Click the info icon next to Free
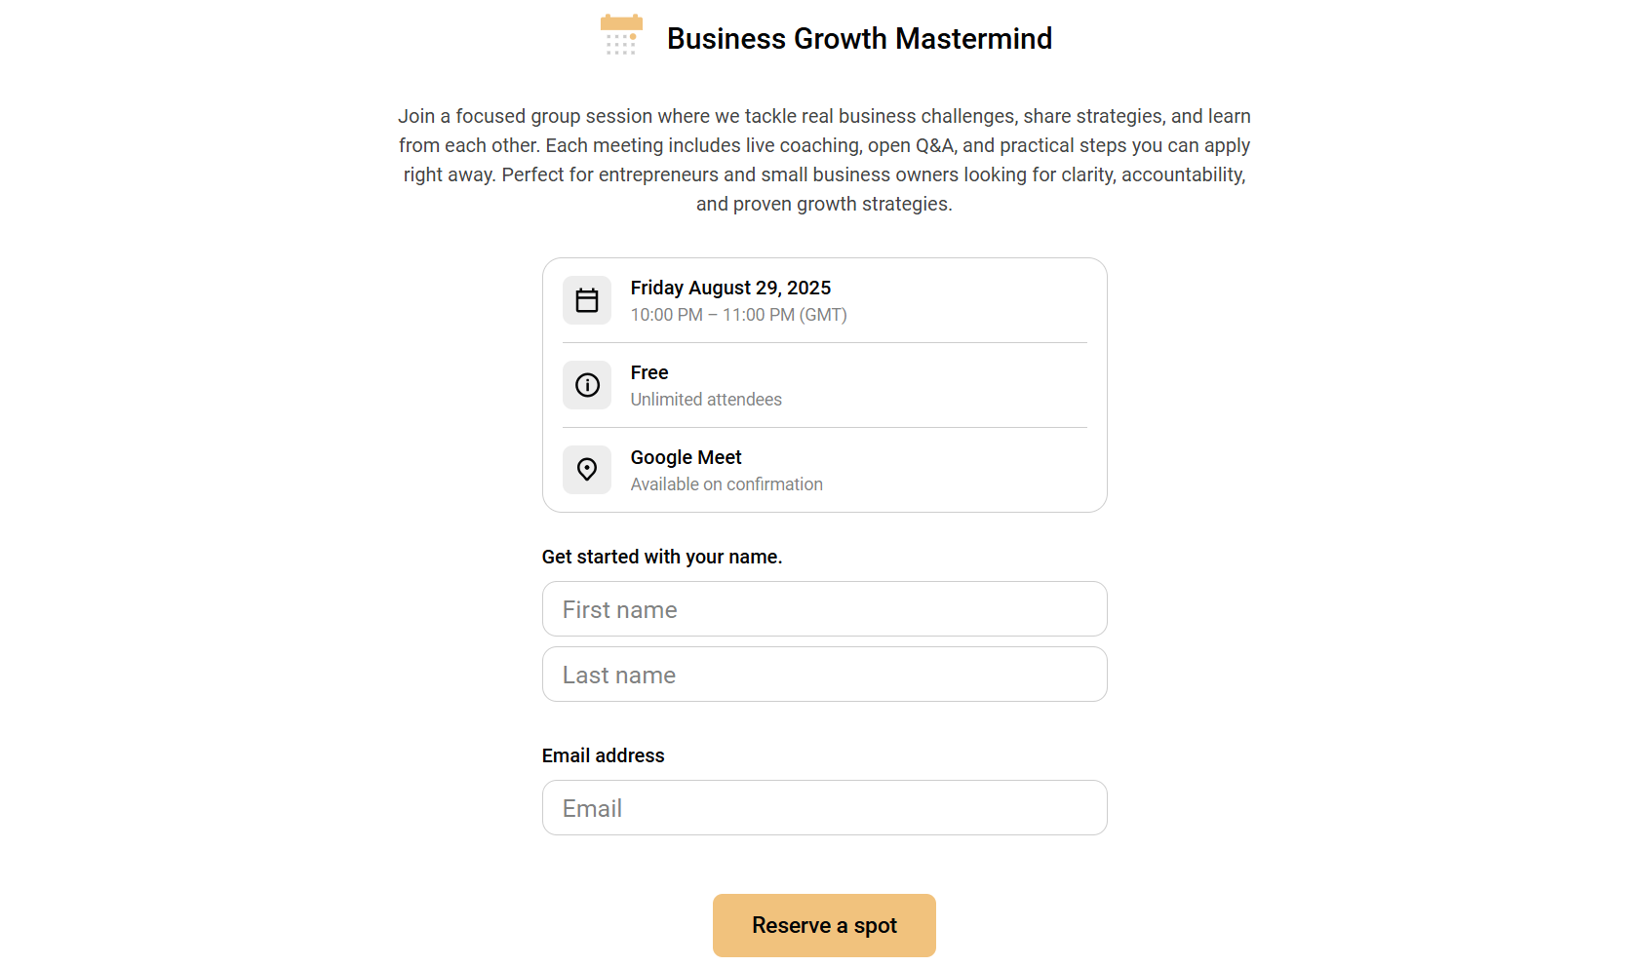 point(586,385)
